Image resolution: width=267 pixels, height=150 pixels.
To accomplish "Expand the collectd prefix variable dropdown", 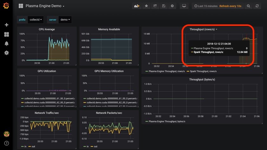I will (x=36, y=20).
